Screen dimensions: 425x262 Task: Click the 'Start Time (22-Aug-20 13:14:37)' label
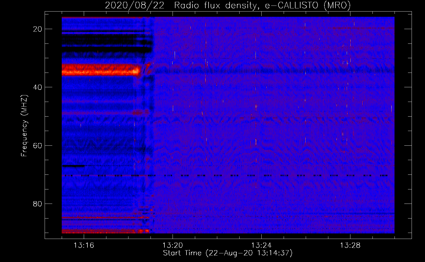tap(228, 253)
